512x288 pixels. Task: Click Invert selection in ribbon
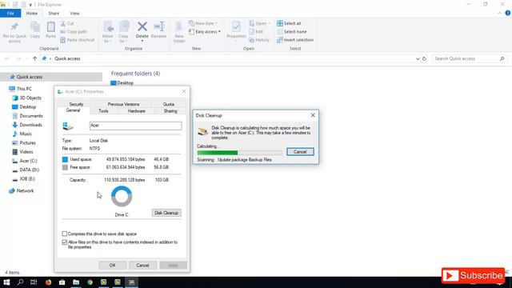tap(295, 40)
